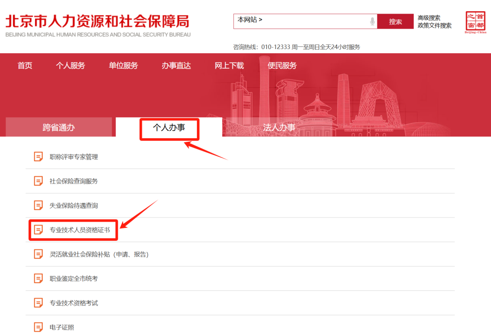Click document icon beside 职业鉴定全市统考

pos(38,278)
